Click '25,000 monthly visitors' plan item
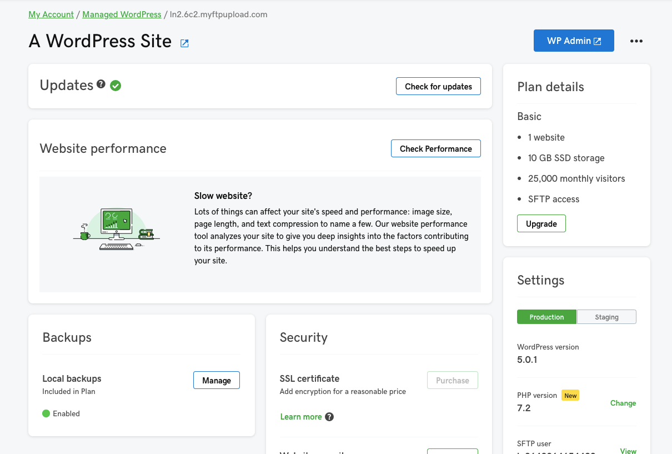672x454 pixels. (576, 178)
